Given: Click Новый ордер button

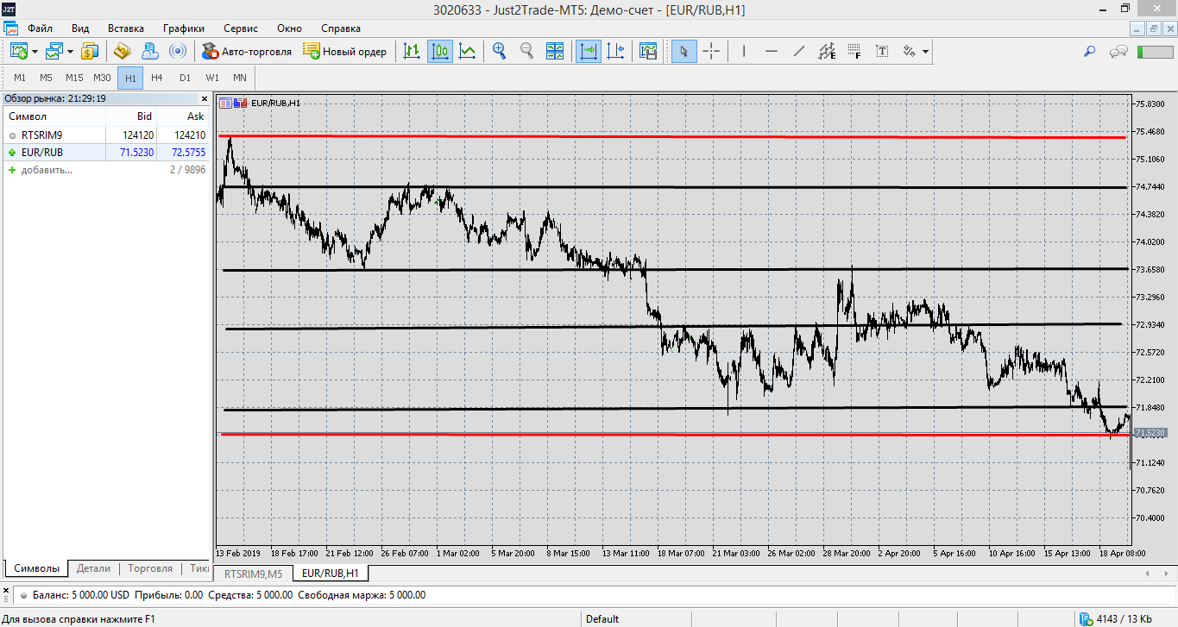Looking at the screenshot, I should tap(345, 51).
